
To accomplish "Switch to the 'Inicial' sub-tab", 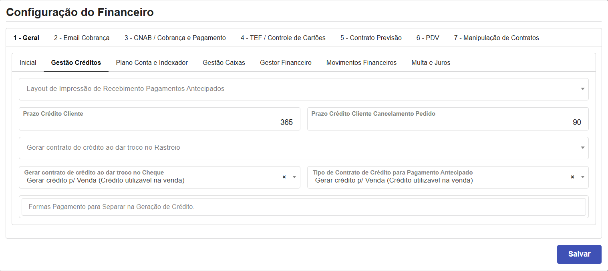I will pyautogui.click(x=27, y=62).
